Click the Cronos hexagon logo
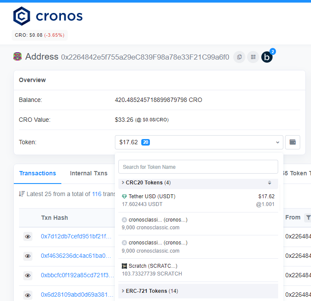 click(x=22, y=16)
